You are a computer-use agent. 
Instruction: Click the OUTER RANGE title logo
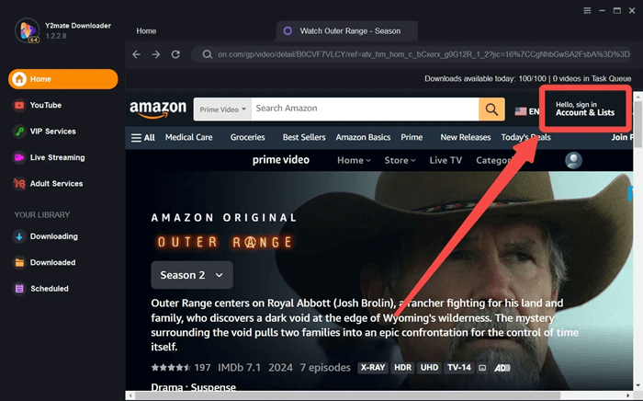(225, 242)
